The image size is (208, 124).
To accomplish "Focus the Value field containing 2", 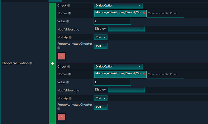I will tap(112, 82).
